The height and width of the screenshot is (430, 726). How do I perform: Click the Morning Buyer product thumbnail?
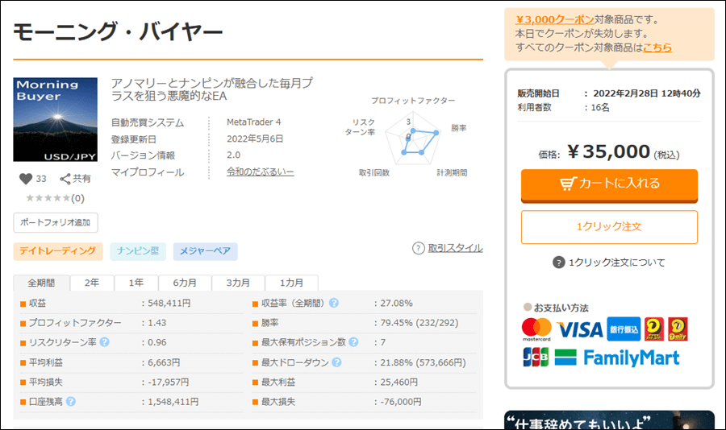pyautogui.click(x=56, y=119)
